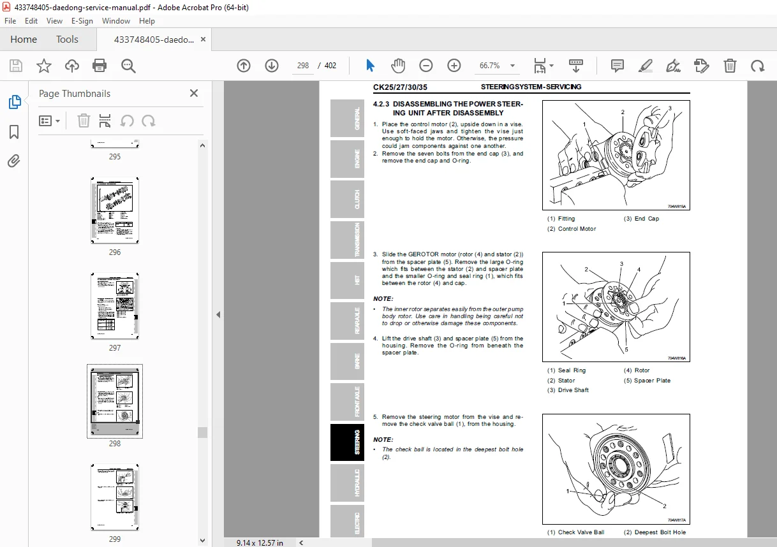Click the (1) Check Valve Ball caption
Viewport: 777px width, 547px height.
tap(575, 532)
